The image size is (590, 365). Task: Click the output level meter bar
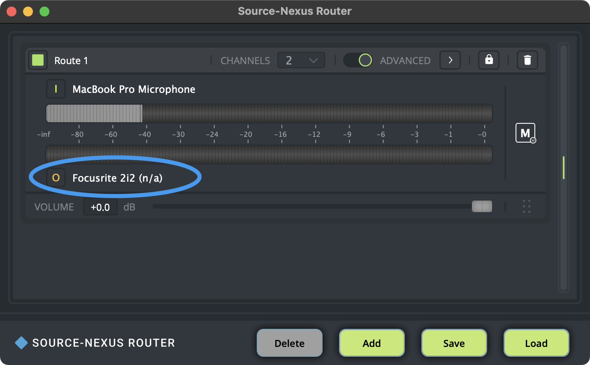coord(269,155)
